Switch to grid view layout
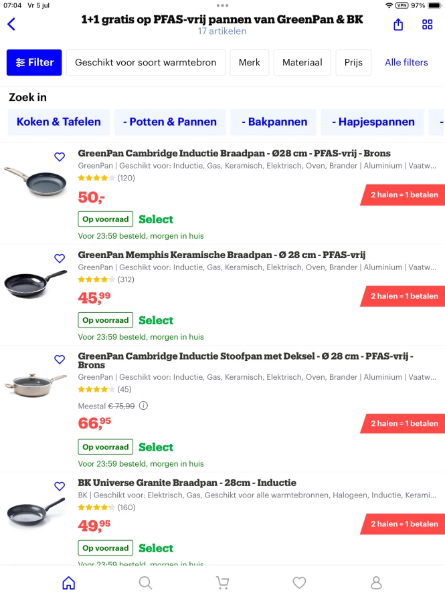This screenshot has height=593, width=445. tap(428, 25)
